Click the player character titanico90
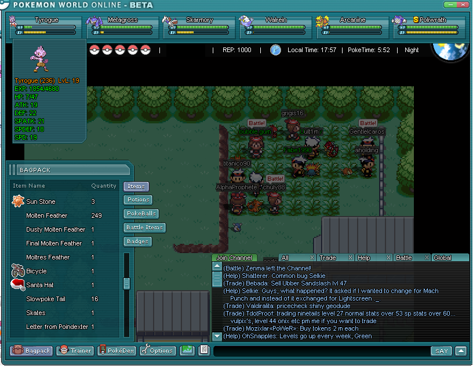 click(x=238, y=175)
